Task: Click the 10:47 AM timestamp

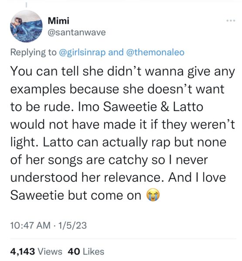Action: (x=30, y=225)
